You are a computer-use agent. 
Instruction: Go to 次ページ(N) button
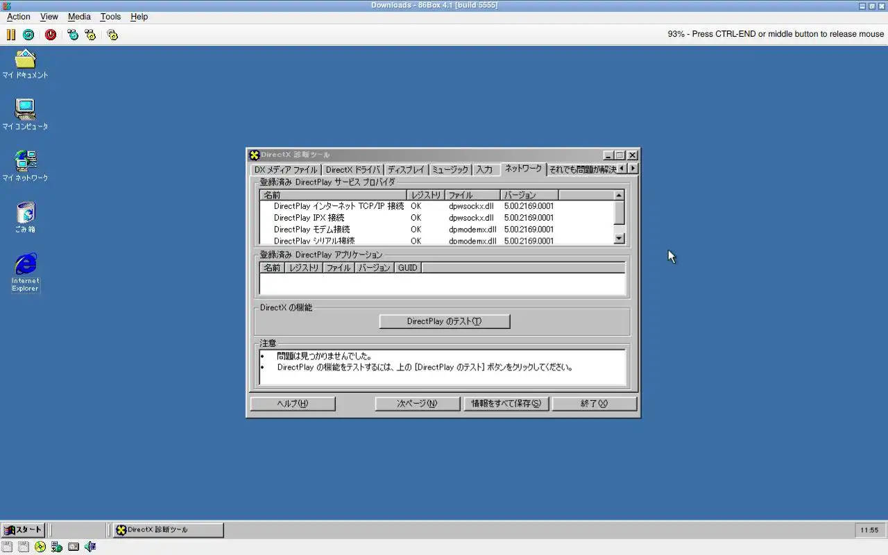click(x=418, y=404)
